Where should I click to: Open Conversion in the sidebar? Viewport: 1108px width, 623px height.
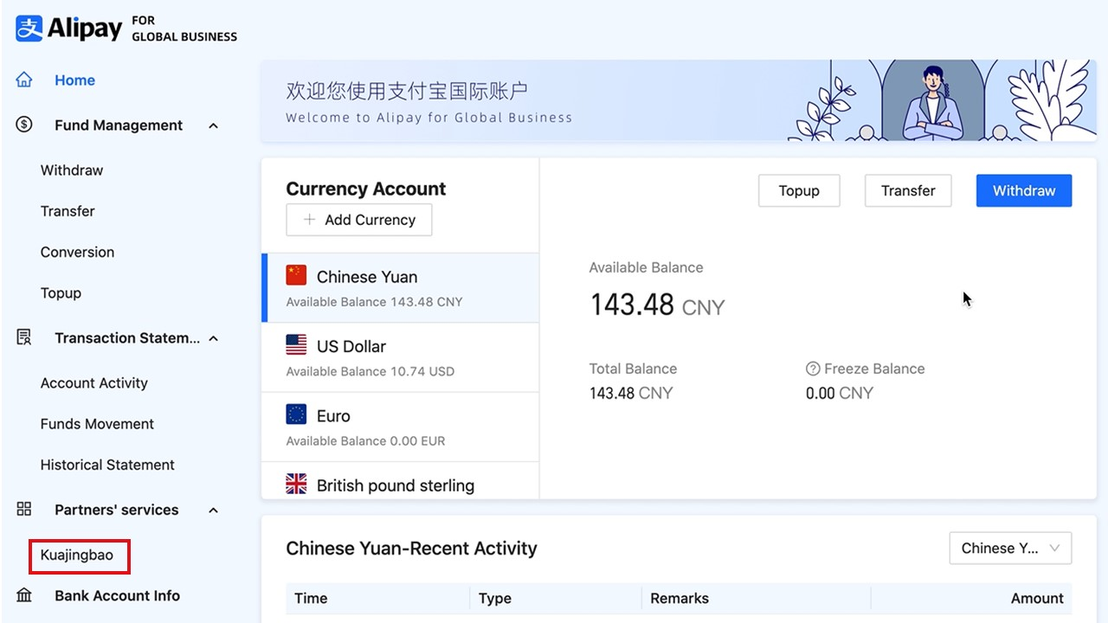click(x=77, y=252)
